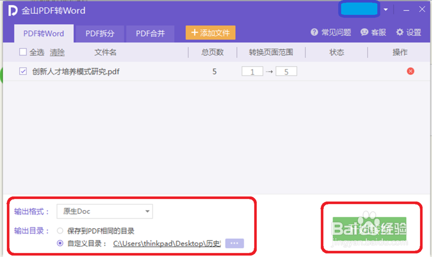The image size is (432, 257).
Task: Toggle the 全选 checkbox
Action: [23, 52]
